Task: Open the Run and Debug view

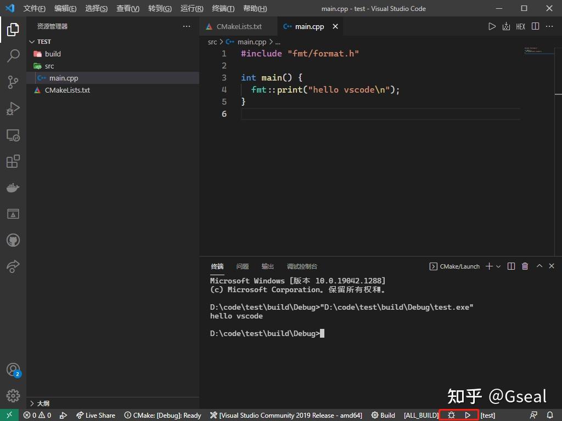Action: click(x=13, y=109)
